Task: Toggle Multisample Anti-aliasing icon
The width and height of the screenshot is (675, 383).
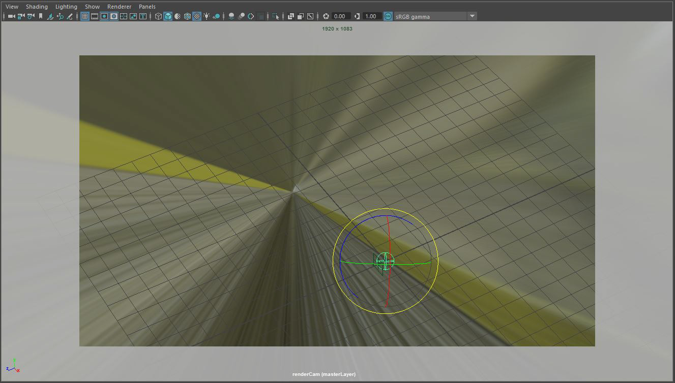Action: [x=251, y=16]
